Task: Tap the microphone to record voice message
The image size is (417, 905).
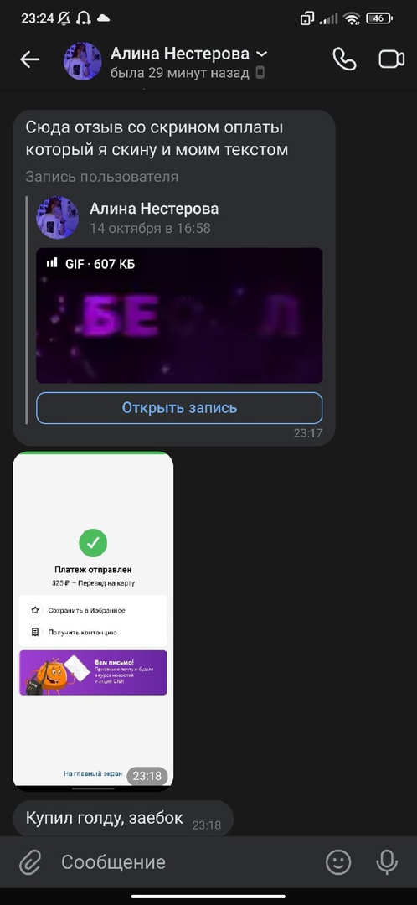Action: [x=386, y=862]
